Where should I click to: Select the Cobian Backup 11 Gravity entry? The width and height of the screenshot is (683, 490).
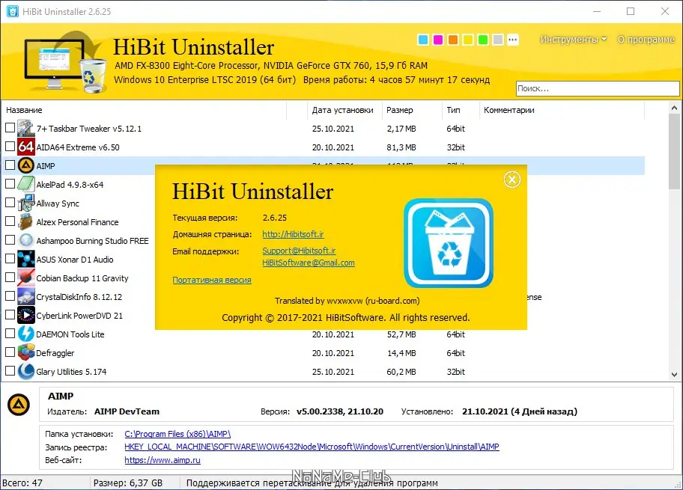pos(82,278)
